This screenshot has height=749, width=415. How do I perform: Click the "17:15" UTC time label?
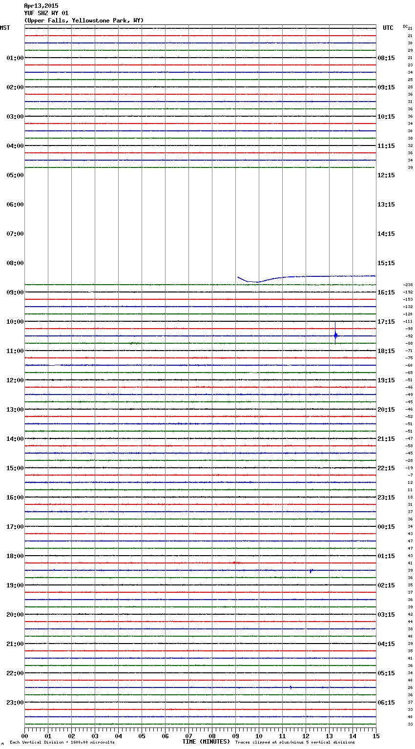click(386, 322)
